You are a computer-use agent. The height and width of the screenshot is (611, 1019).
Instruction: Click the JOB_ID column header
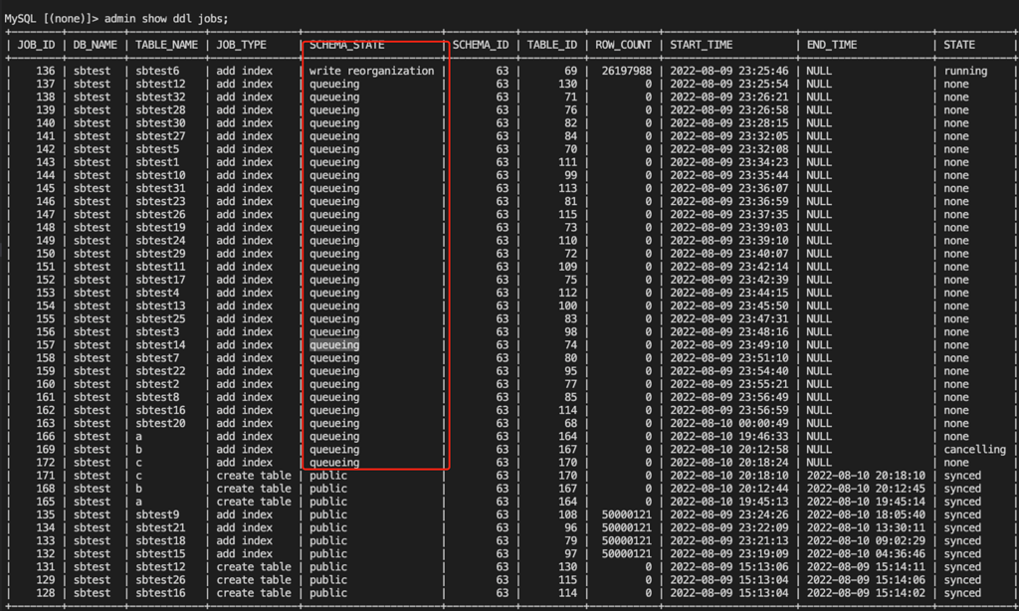pos(37,45)
